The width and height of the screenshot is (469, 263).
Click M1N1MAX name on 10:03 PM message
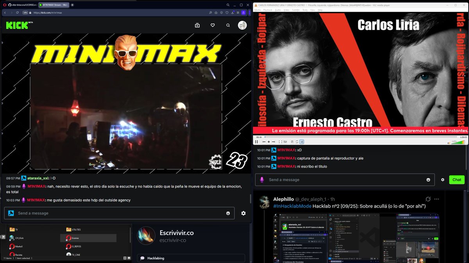click(36, 200)
